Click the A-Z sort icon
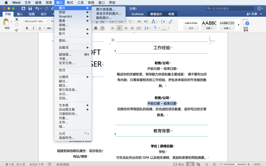The image size is (266, 166). 163,21
